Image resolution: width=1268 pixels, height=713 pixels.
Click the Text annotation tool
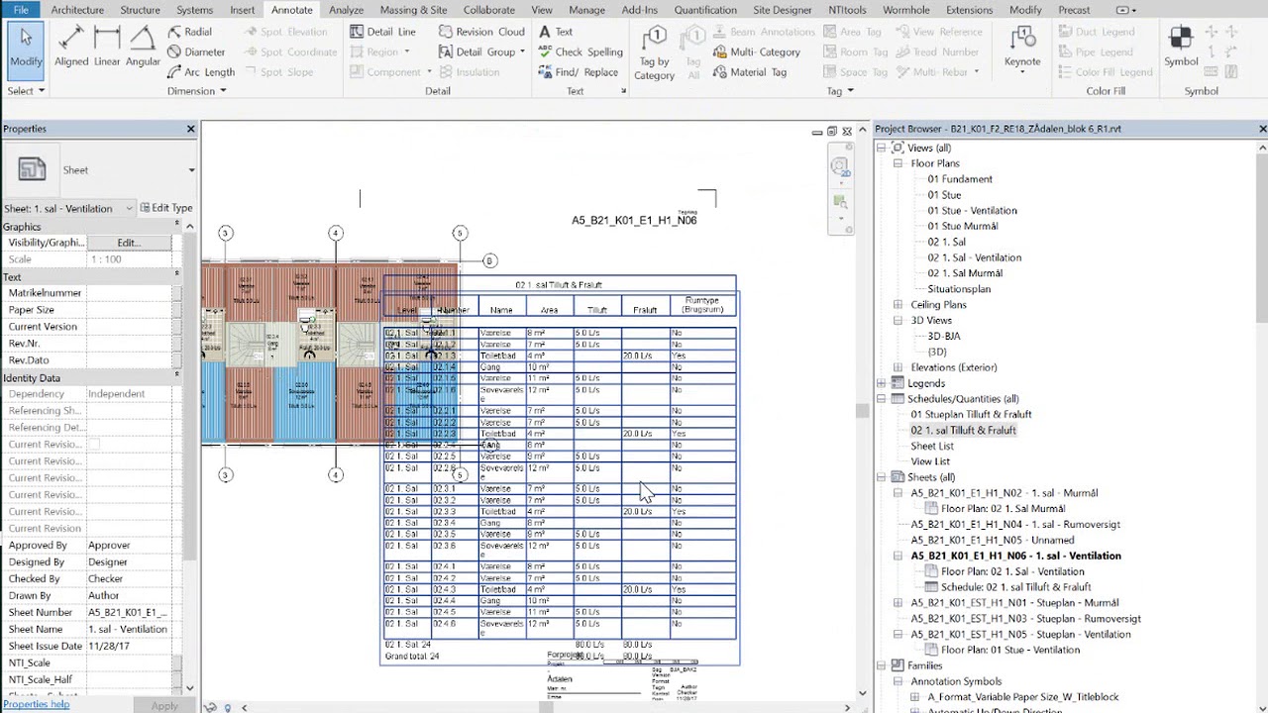556,32
